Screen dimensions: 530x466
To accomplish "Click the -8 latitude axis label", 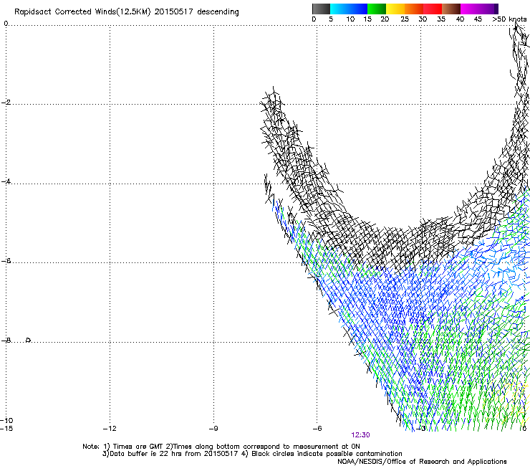I will (6, 341).
